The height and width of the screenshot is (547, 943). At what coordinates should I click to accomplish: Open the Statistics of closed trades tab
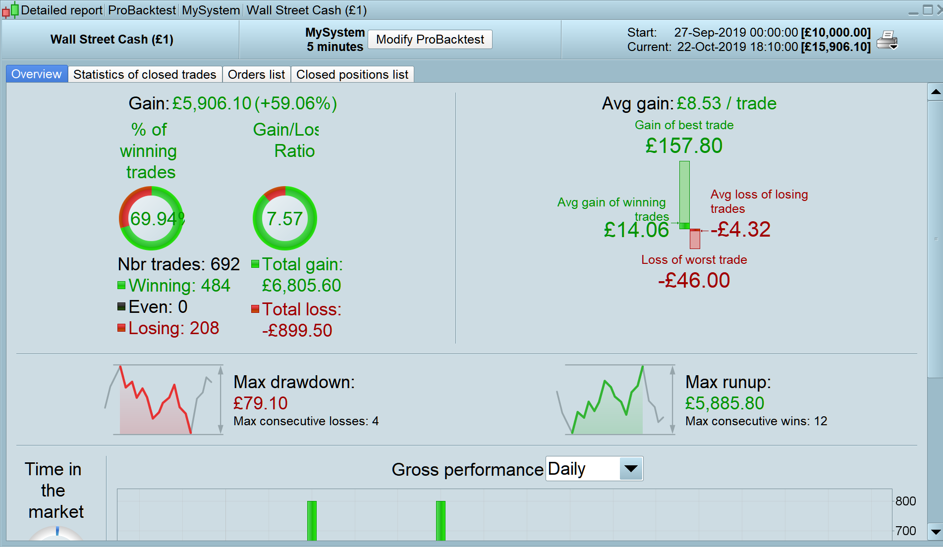145,74
